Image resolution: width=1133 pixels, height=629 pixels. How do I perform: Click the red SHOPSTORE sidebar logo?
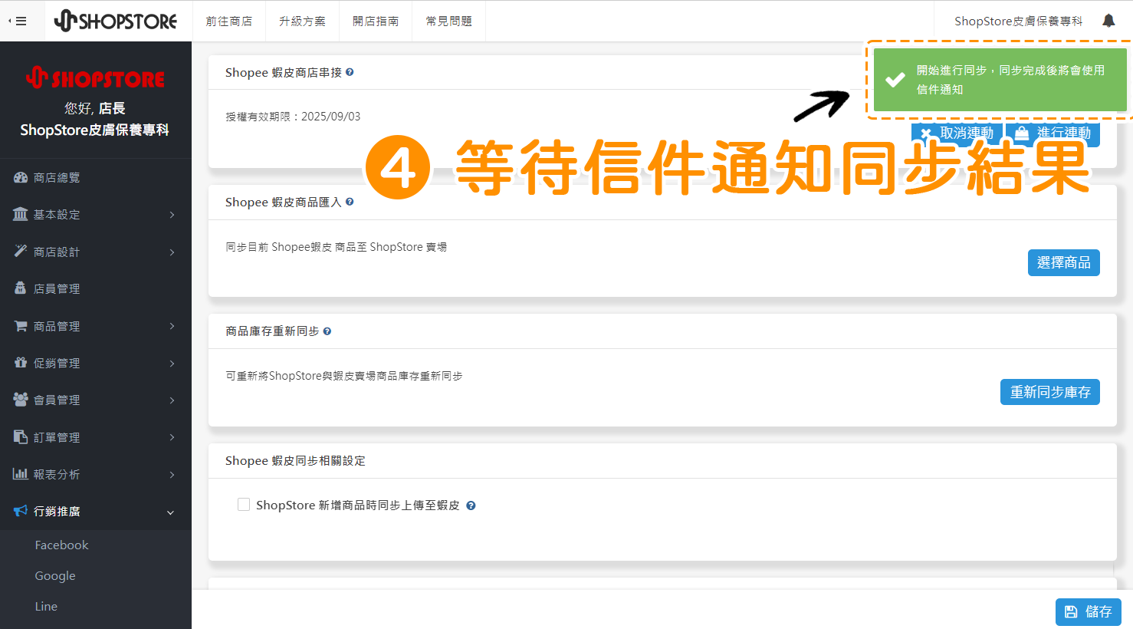point(95,77)
